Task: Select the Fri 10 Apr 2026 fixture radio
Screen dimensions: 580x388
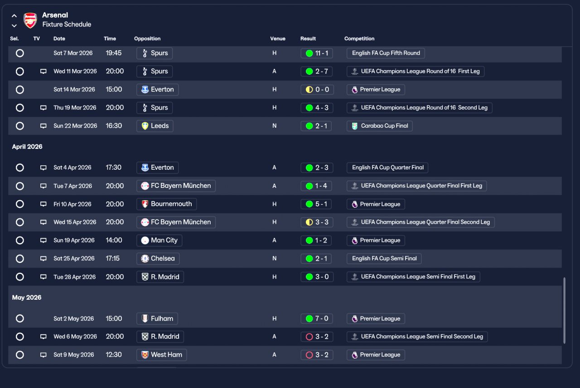Action: [x=19, y=204]
